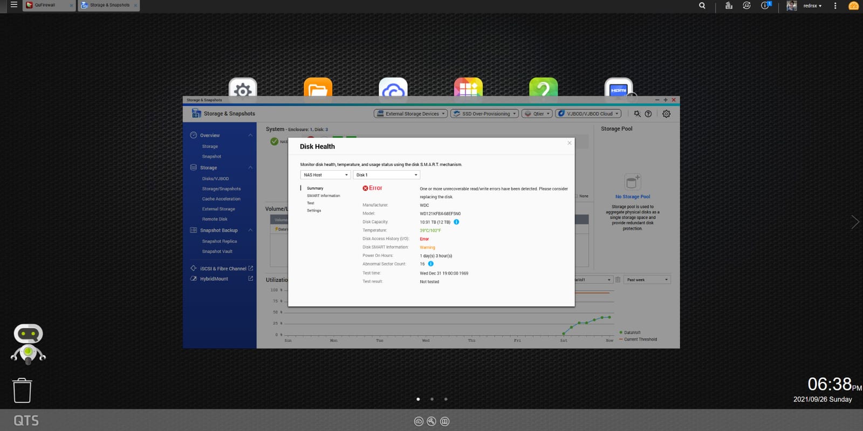
Task: Open the Disk 1 selection dropdown
Action: (386, 175)
